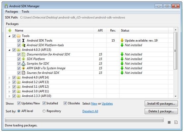Open the Tools menu
Viewport: 184px width, 132px height.
pyautogui.click(x=25, y=12)
